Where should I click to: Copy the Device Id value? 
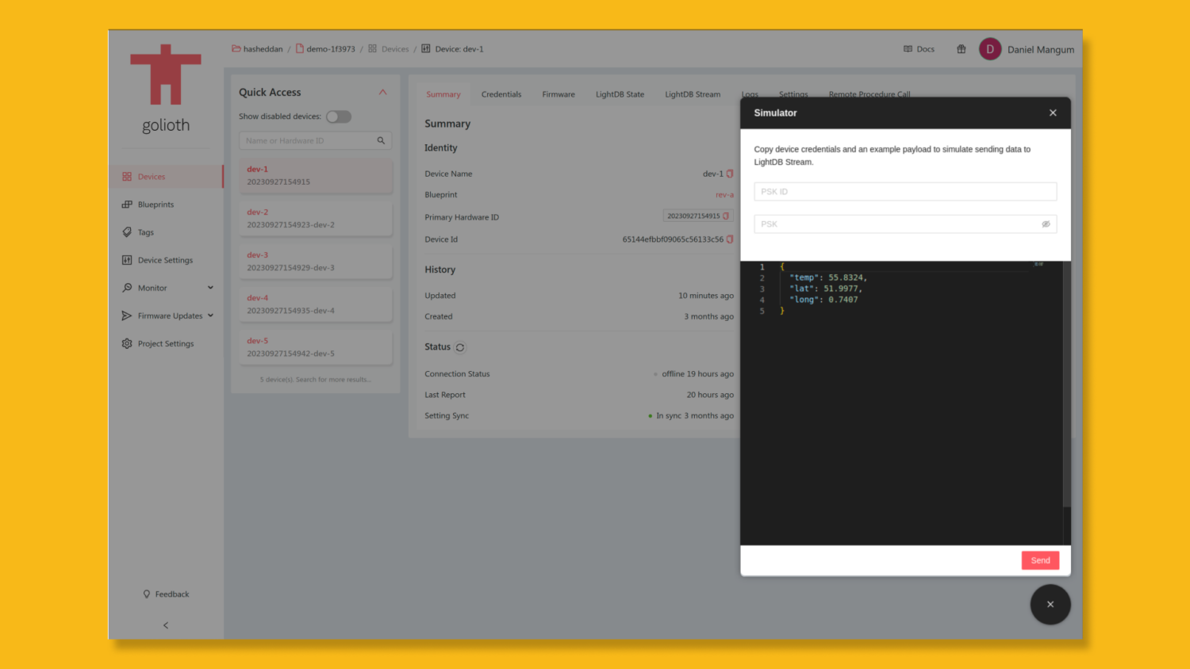[x=730, y=239]
